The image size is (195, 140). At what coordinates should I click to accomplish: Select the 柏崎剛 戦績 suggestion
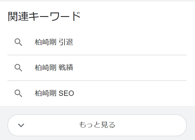click(x=54, y=68)
